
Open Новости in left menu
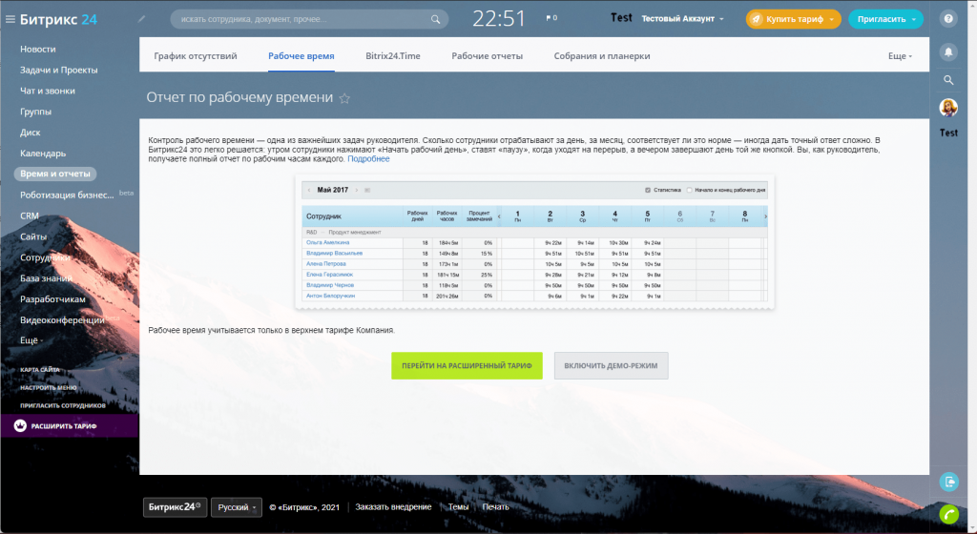tap(37, 50)
